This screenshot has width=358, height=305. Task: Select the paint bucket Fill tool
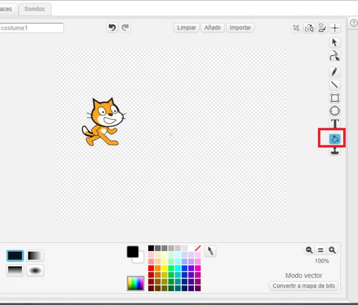(x=335, y=139)
